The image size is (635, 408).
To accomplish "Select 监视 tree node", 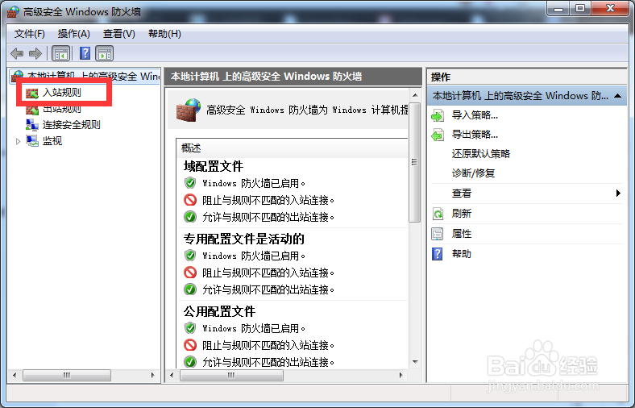I will [x=52, y=141].
